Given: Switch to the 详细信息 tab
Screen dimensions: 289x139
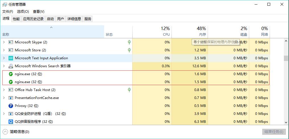Looking at the screenshot, I should [x=74, y=19].
